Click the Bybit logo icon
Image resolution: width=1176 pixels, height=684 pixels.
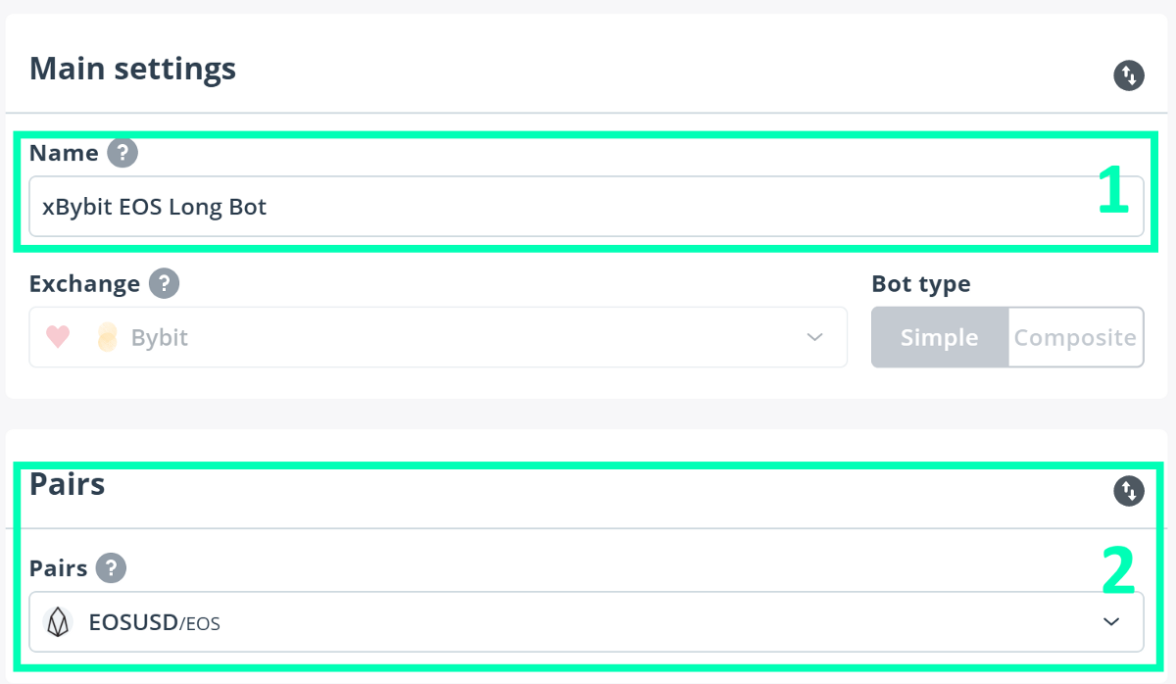point(108,338)
